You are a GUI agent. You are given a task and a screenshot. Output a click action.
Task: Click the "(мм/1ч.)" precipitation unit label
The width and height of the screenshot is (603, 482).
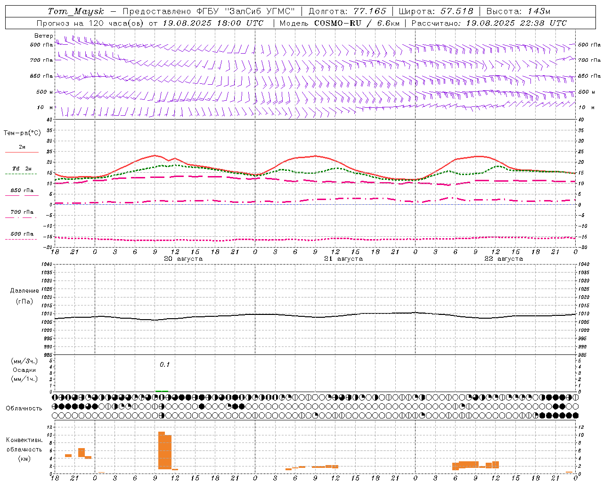[24, 379]
